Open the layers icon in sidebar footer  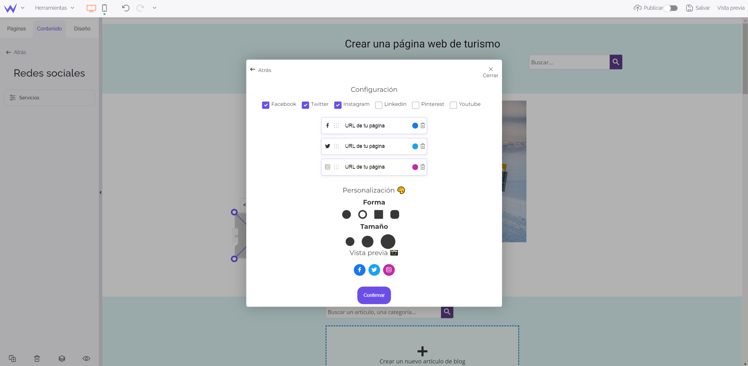tap(62, 358)
